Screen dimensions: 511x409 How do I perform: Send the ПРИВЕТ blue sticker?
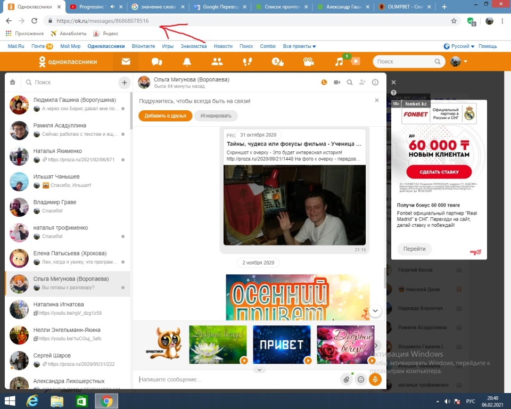[282, 345]
